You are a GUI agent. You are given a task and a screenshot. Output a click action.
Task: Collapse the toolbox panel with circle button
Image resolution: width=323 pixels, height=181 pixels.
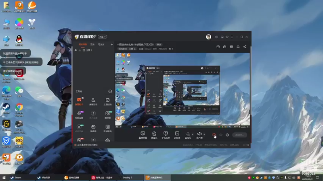pos(110,91)
